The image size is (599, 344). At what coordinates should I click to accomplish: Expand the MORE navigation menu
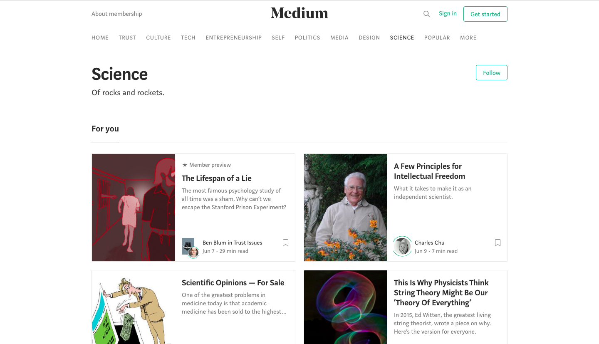click(468, 37)
